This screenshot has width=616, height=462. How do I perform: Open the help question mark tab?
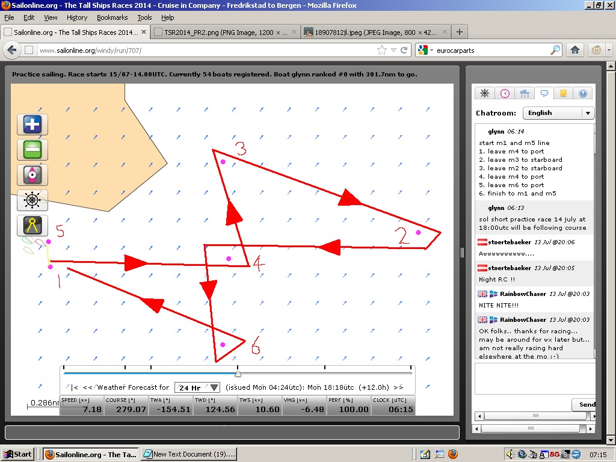[583, 93]
